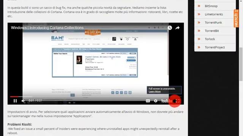The image size is (243, 136).
Task: Click the search icon in BAM! page
Action: coord(114,39)
